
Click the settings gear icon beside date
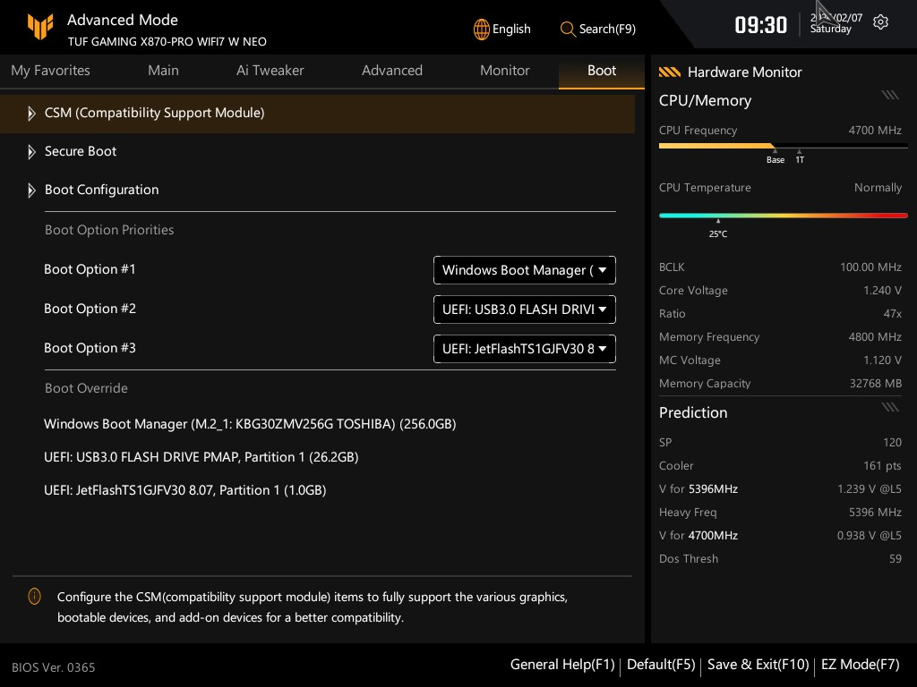[880, 22]
